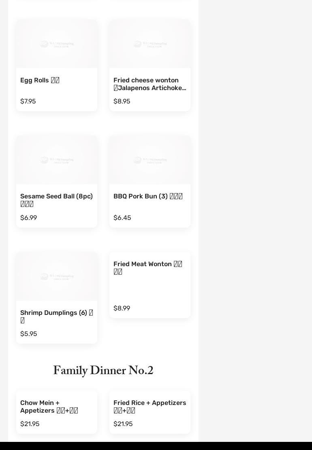Image resolution: width=312 pixels, height=450 pixels.
Task: Select the $6.99 Sesame Seed Ball price
Action: click(x=28, y=218)
